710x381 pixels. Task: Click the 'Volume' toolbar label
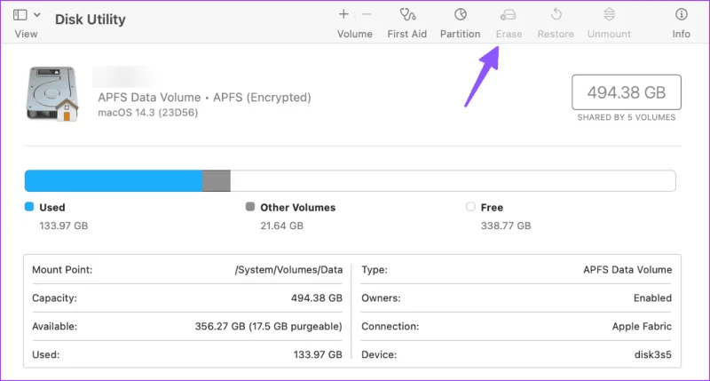point(354,34)
